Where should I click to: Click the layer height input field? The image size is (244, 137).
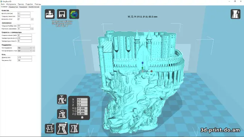(24, 13)
